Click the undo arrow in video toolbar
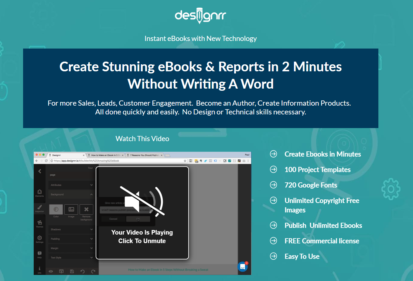This screenshot has height=281, width=413. click(x=82, y=271)
